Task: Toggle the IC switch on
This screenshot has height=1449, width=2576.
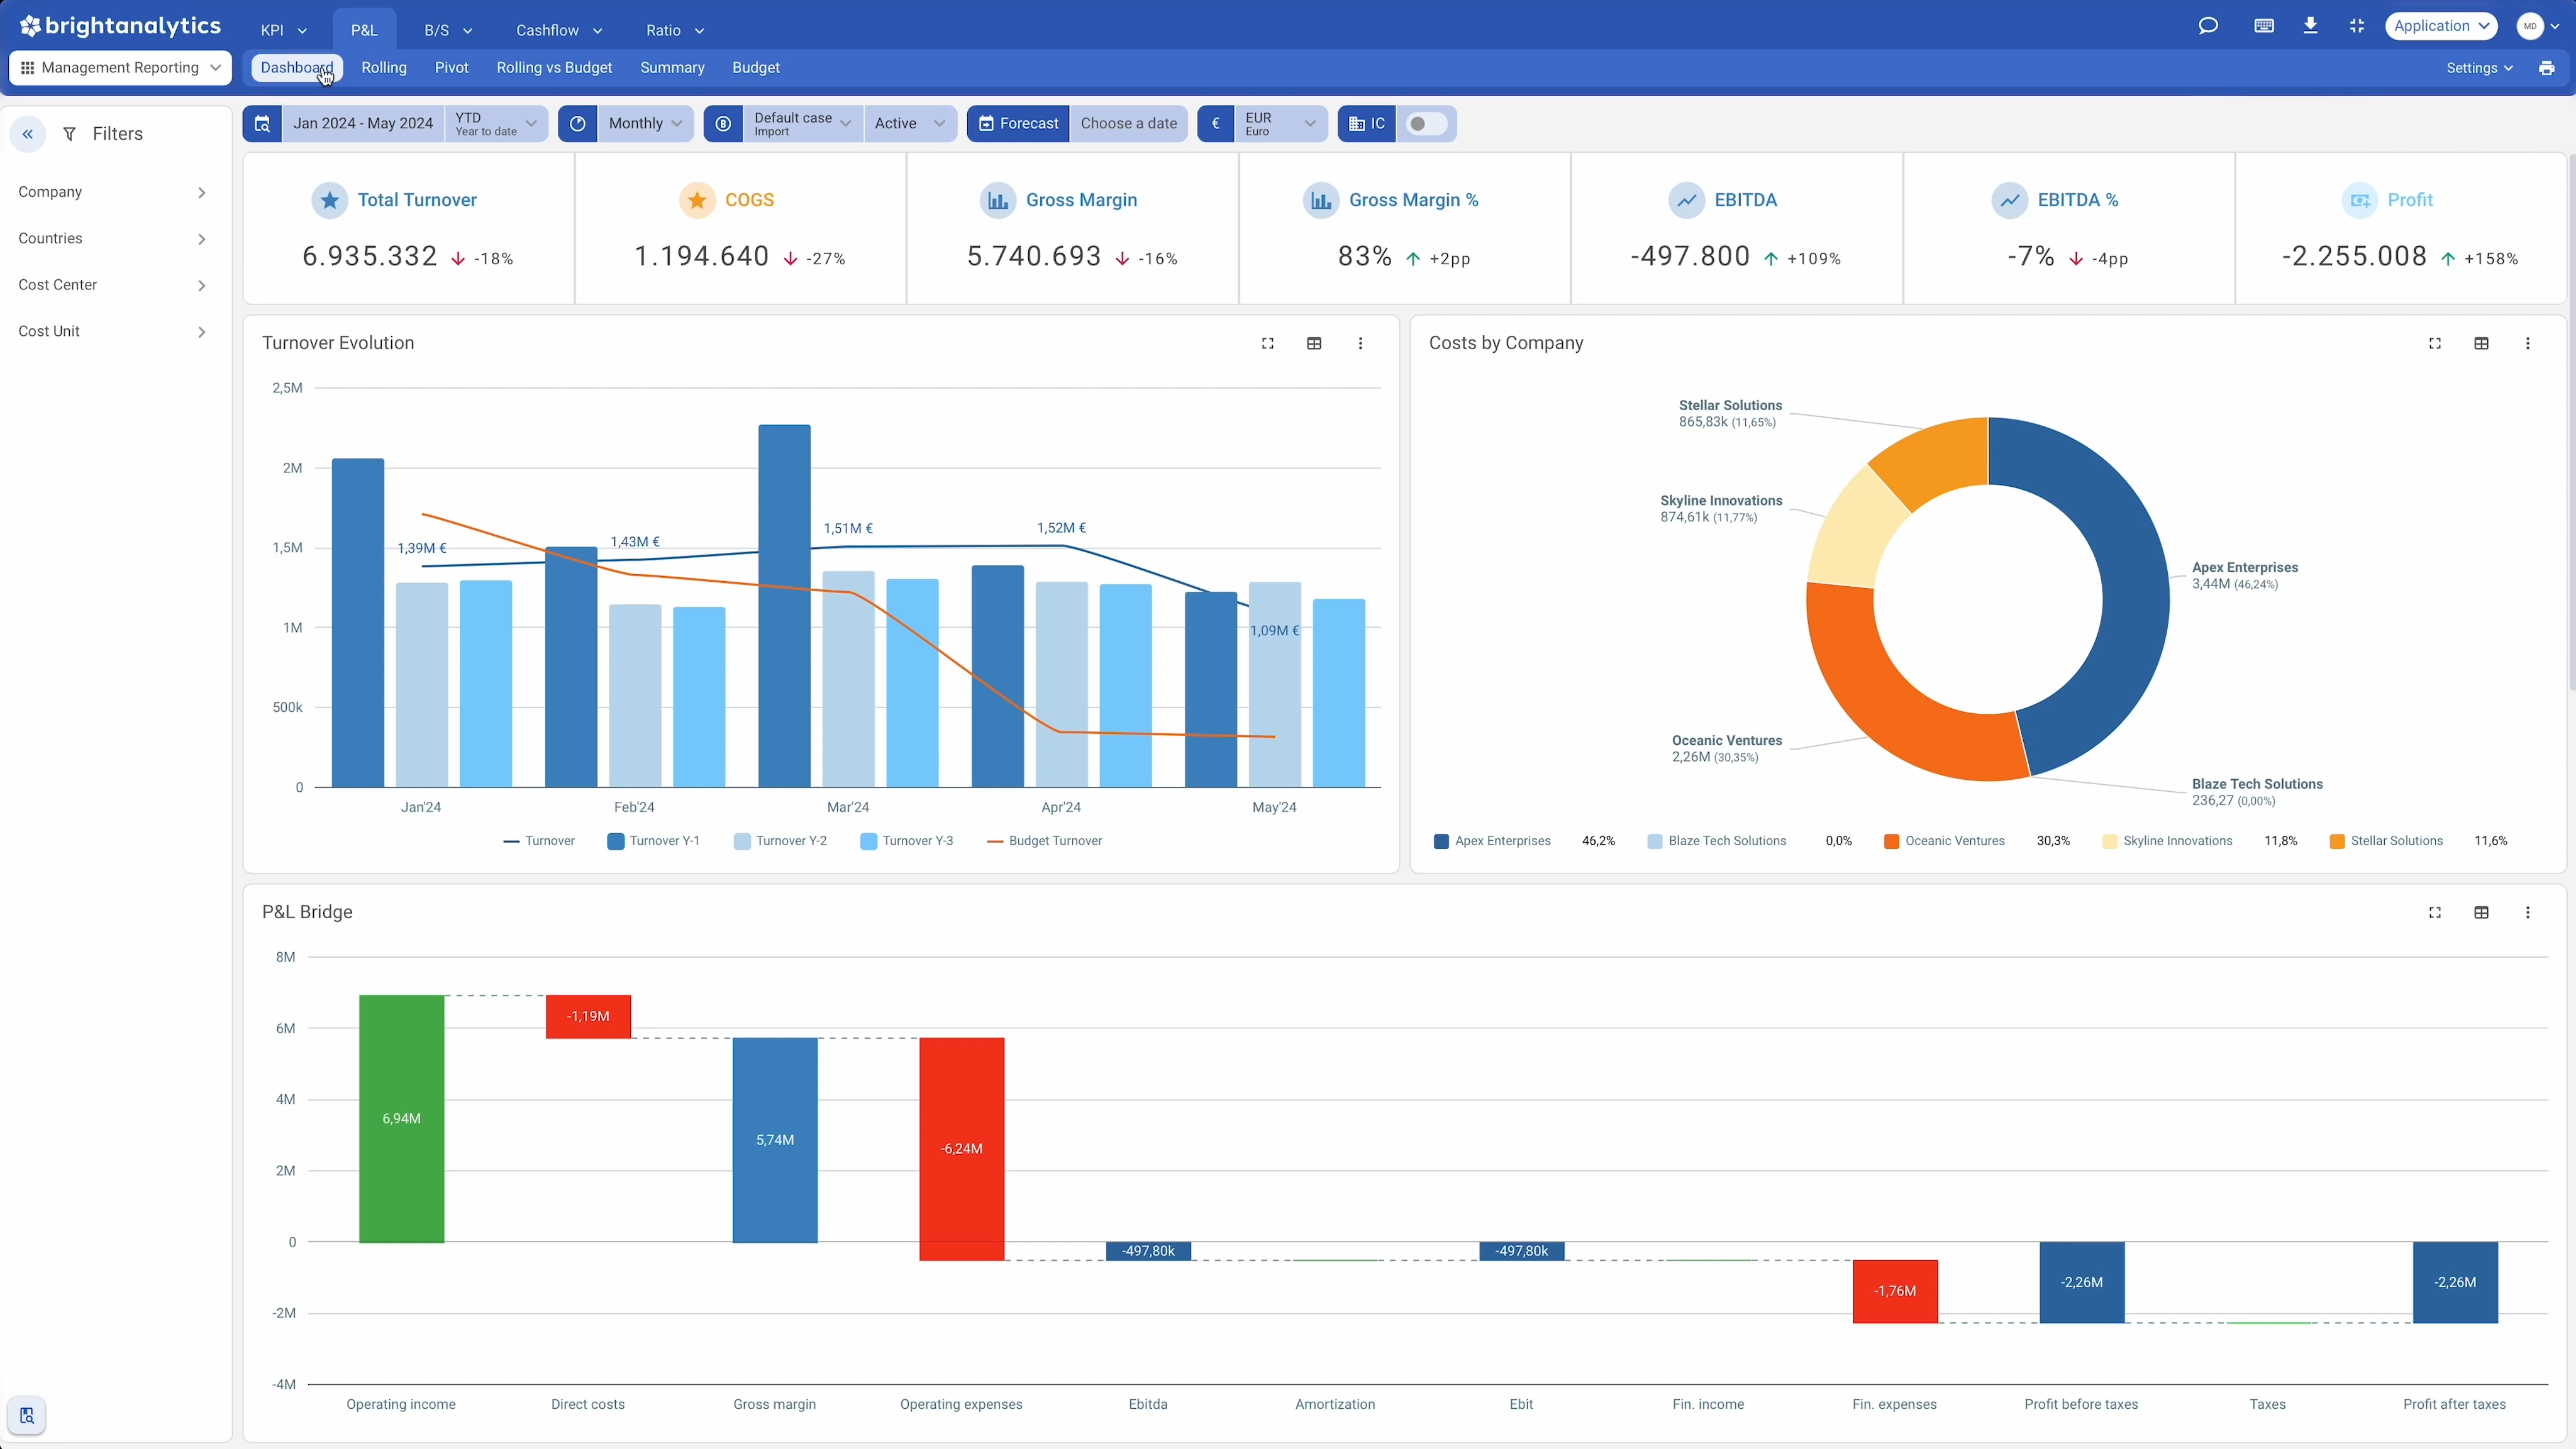Action: (x=1426, y=123)
